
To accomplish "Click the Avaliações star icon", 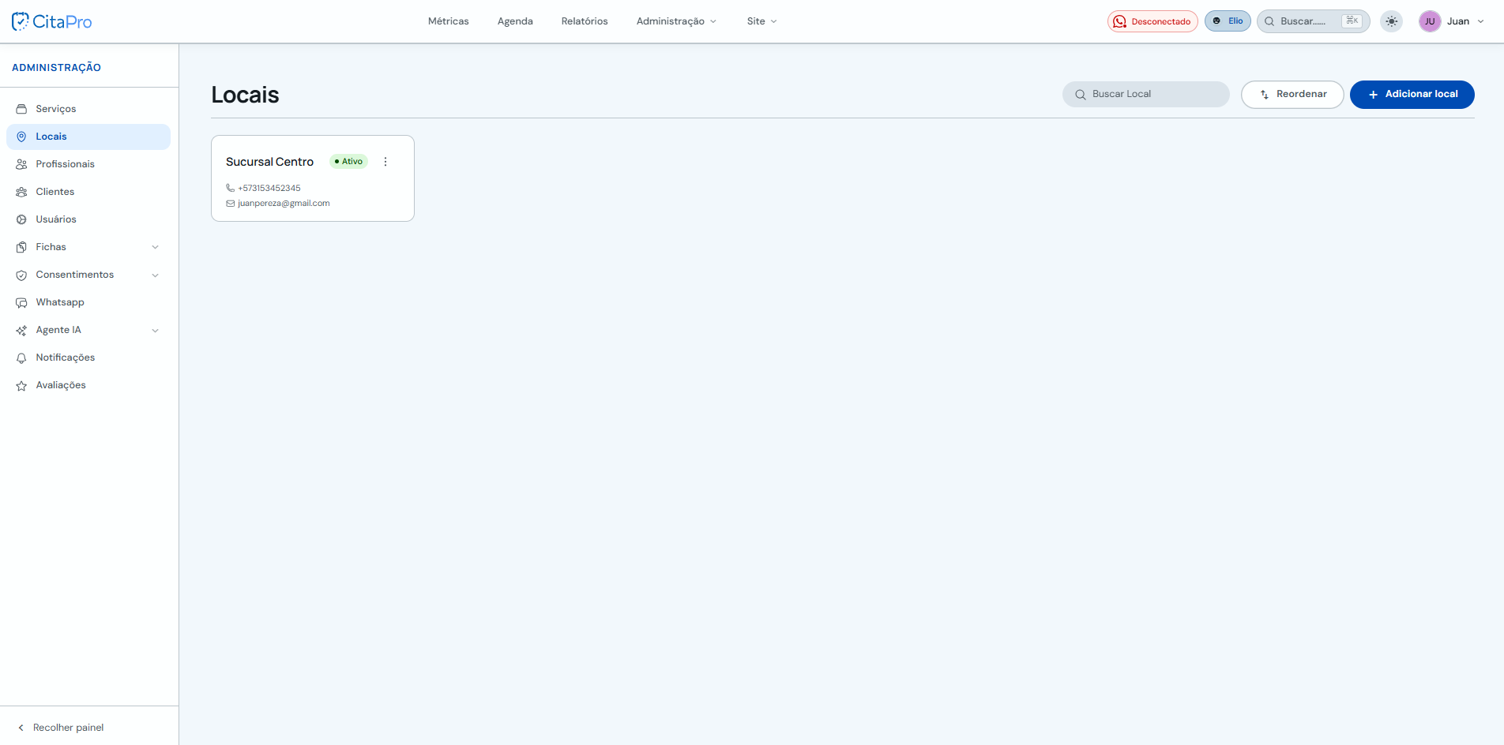I will pos(21,386).
